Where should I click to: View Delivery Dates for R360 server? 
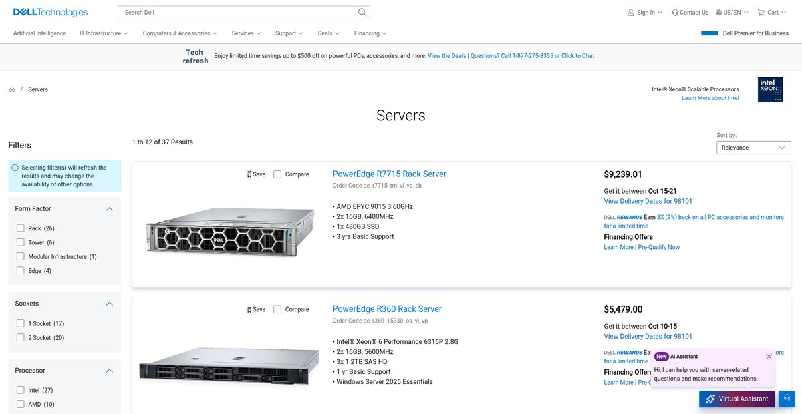pyautogui.click(x=648, y=336)
